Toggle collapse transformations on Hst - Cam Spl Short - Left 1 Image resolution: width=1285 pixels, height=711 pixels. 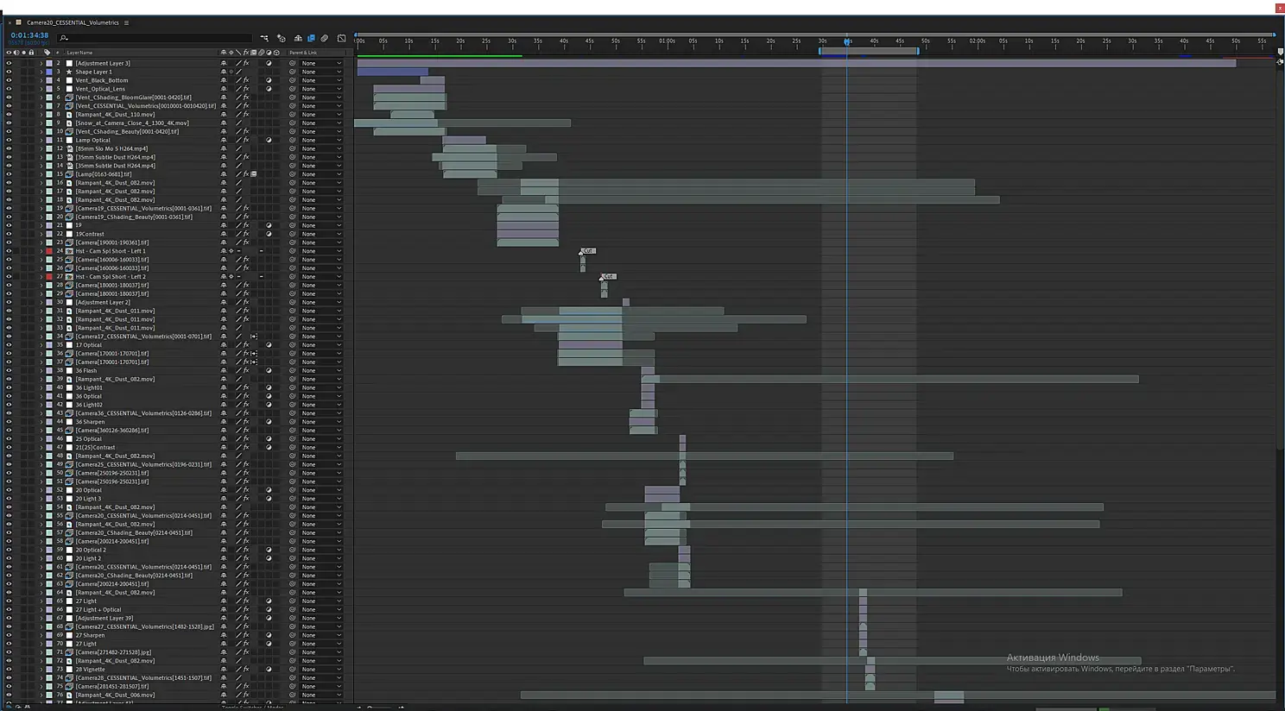[x=231, y=251]
